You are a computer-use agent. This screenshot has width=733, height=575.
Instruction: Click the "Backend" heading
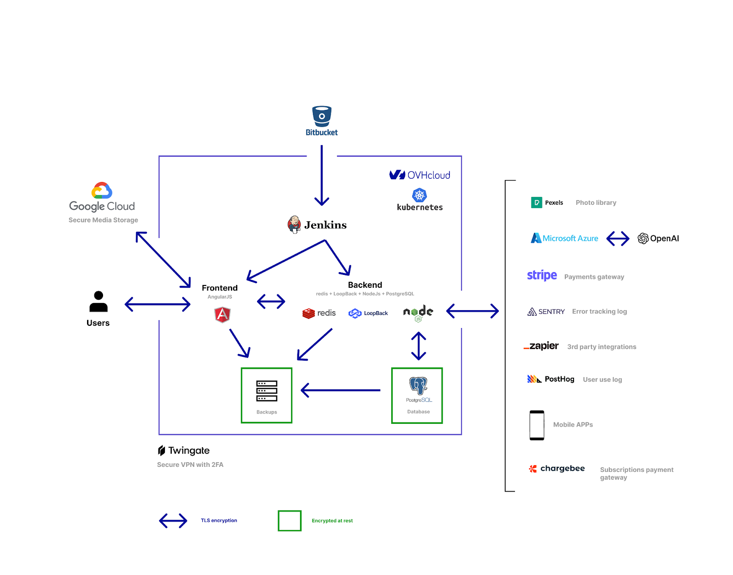coord(365,285)
